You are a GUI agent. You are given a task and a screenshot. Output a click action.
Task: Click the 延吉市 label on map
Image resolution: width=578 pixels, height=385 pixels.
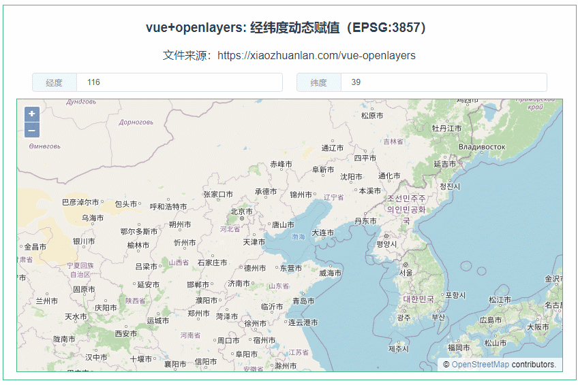point(444,165)
